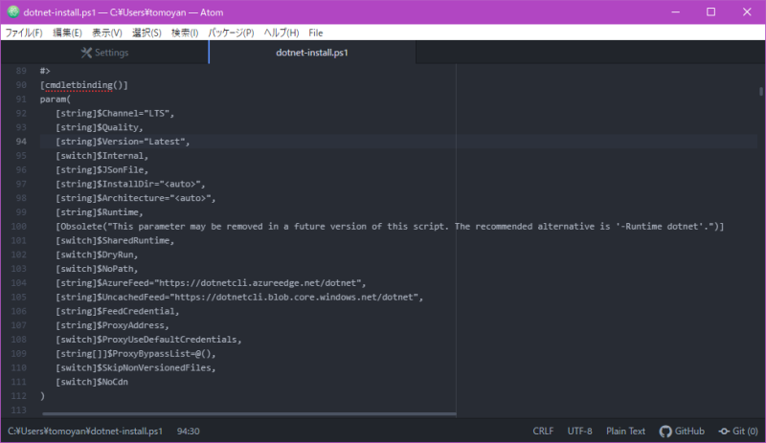
Task: Select the dotnet-install.ps1 tab
Action: point(312,53)
